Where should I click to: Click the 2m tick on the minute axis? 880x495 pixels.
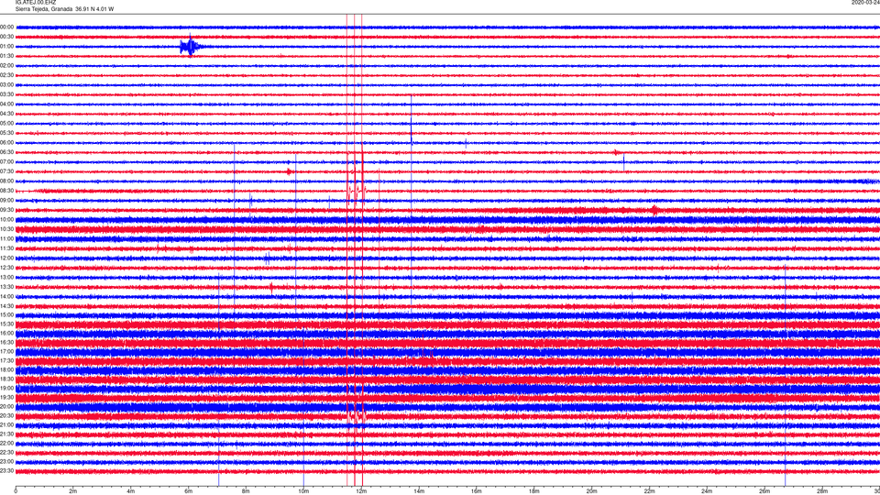click(x=73, y=491)
